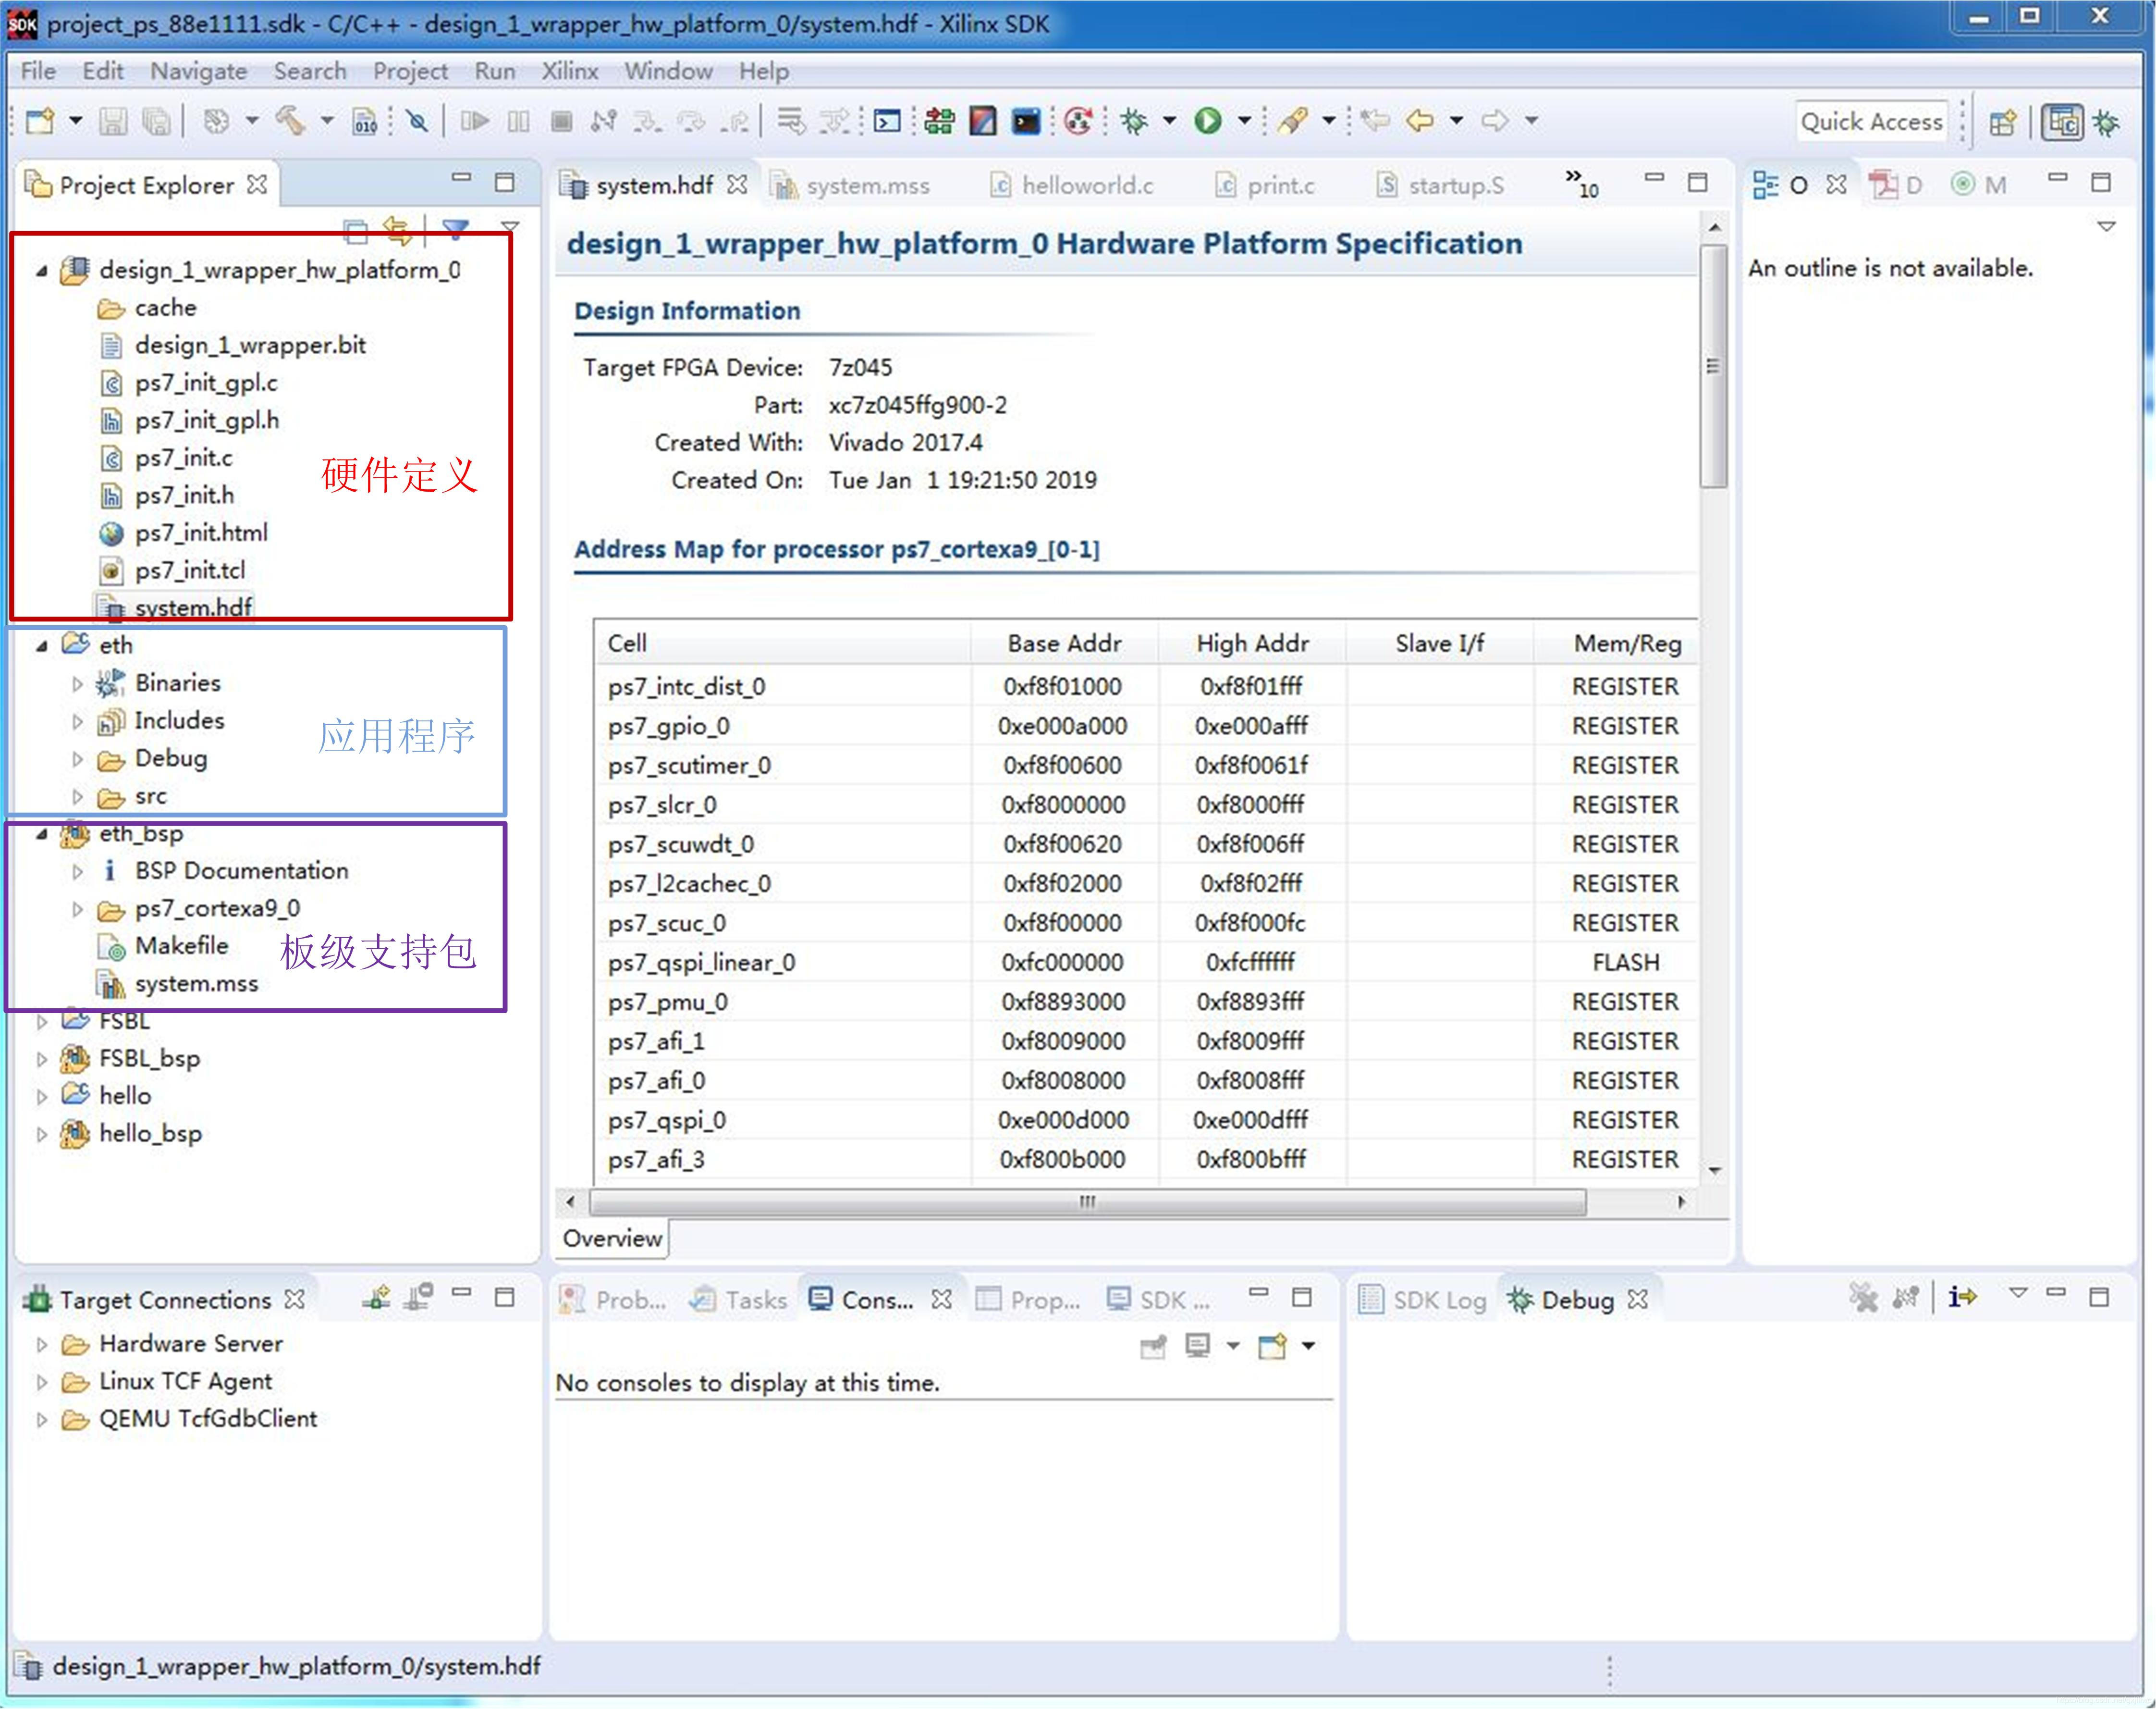
Task: Select ps7_init.tcl in Project Explorer
Action: pyautogui.click(x=190, y=570)
